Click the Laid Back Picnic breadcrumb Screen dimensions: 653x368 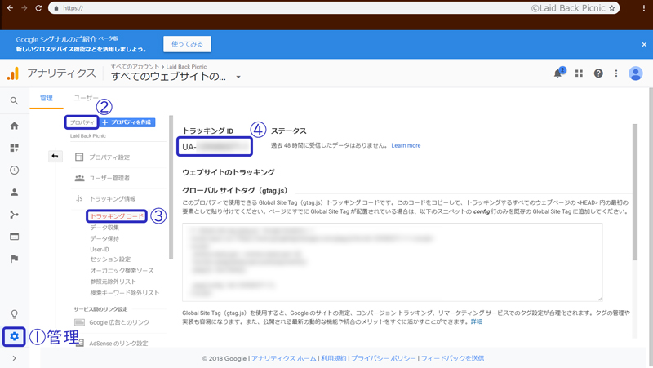[186, 67]
